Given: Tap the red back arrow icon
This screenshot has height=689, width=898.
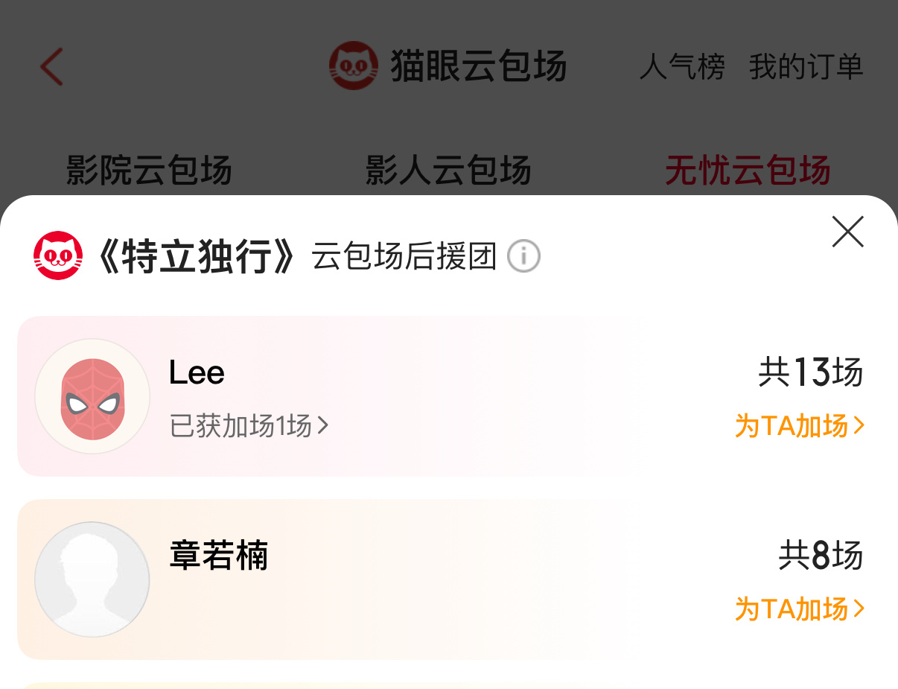Looking at the screenshot, I should coord(51,67).
